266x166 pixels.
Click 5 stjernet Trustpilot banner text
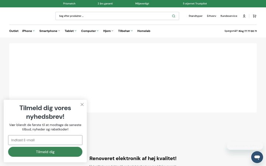pos(195,4)
